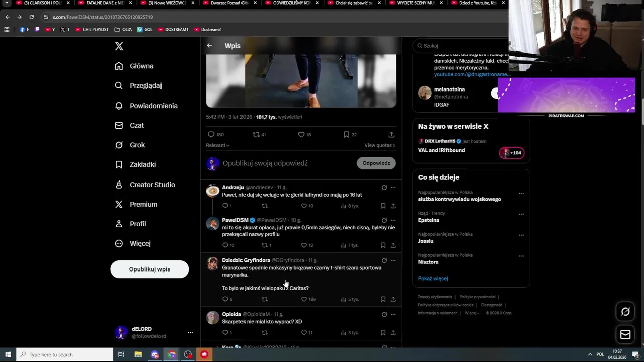The image size is (644, 362).
Task: Open the Relevant sort dropdown
Action: [217, 145]
